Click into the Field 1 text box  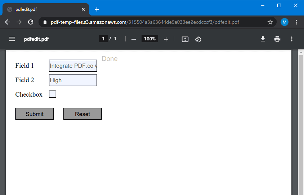[73, 66]
